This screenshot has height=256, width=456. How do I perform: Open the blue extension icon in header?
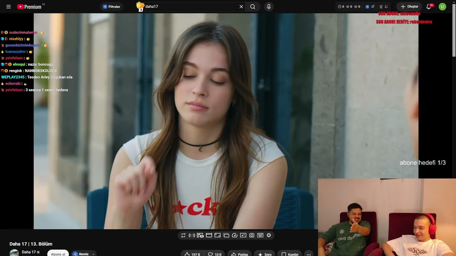pos(367,7)
